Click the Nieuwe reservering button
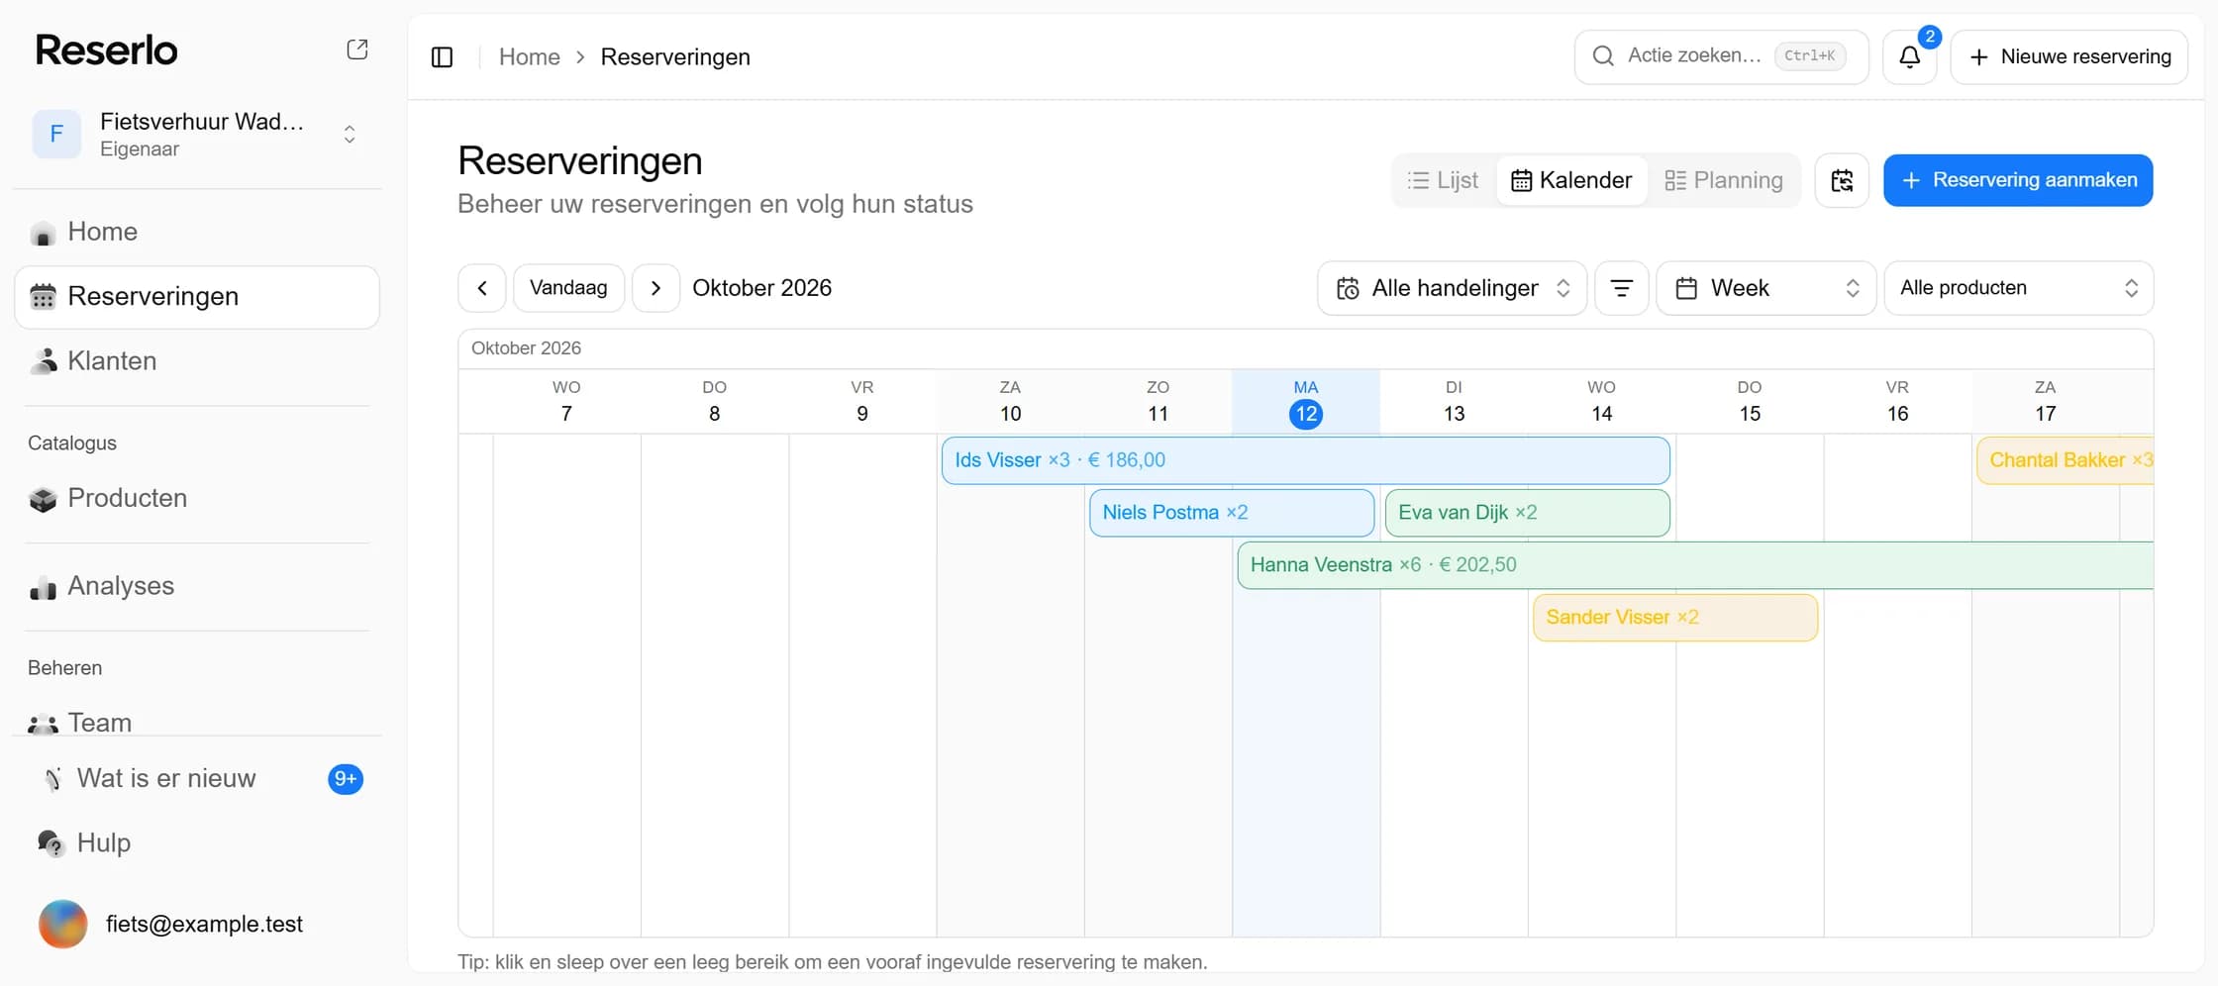The height and width of the screenshot is (986, 2218). tap(2069, 56)
